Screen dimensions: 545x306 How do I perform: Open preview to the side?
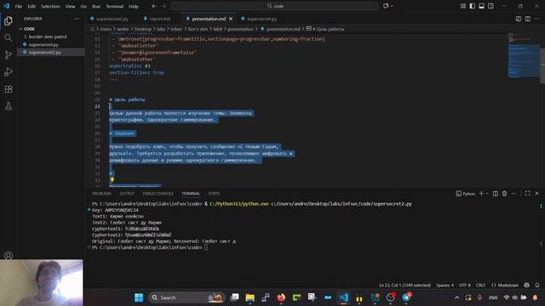point(519,19)
